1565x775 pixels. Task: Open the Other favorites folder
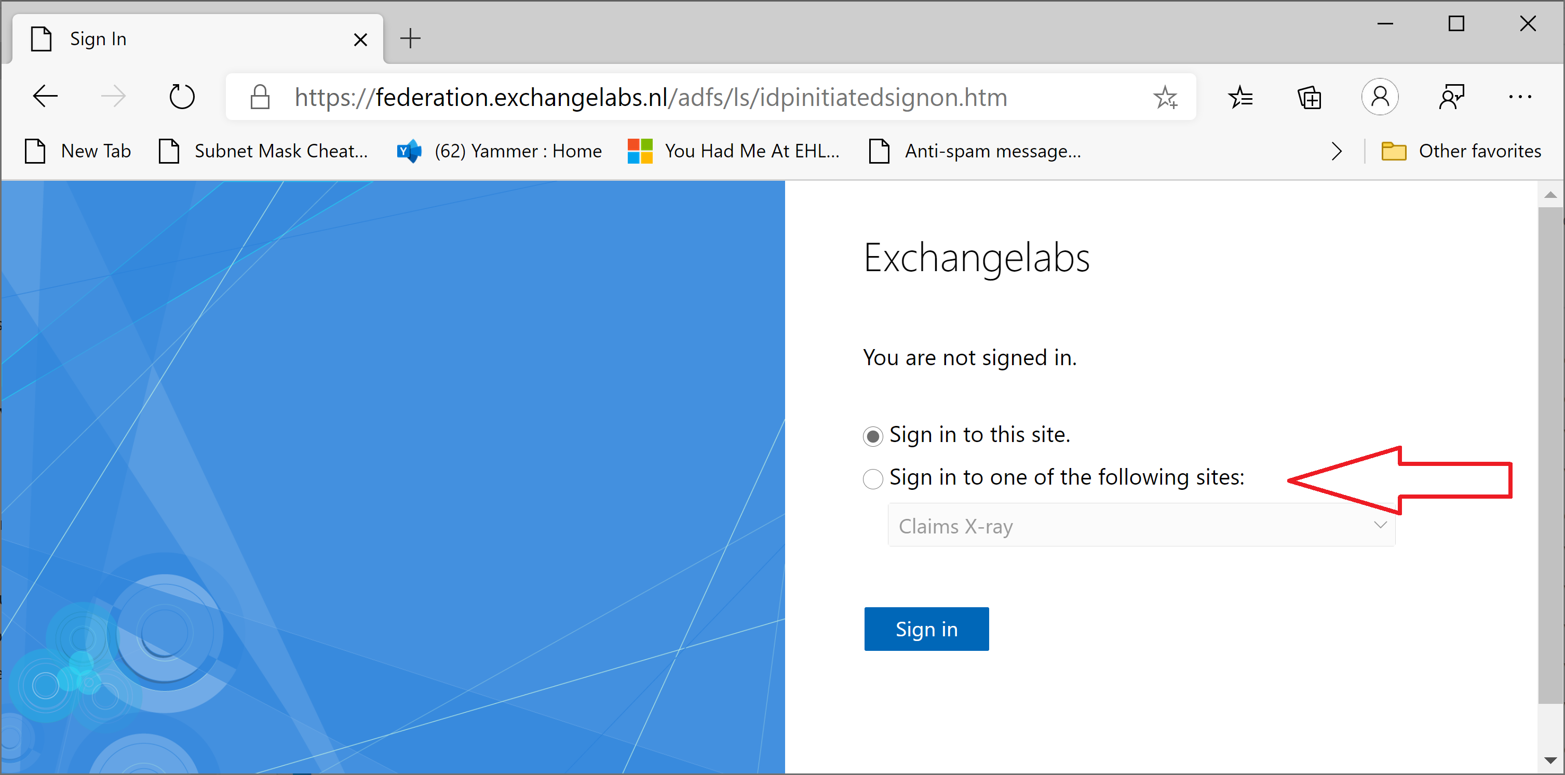1461,151
